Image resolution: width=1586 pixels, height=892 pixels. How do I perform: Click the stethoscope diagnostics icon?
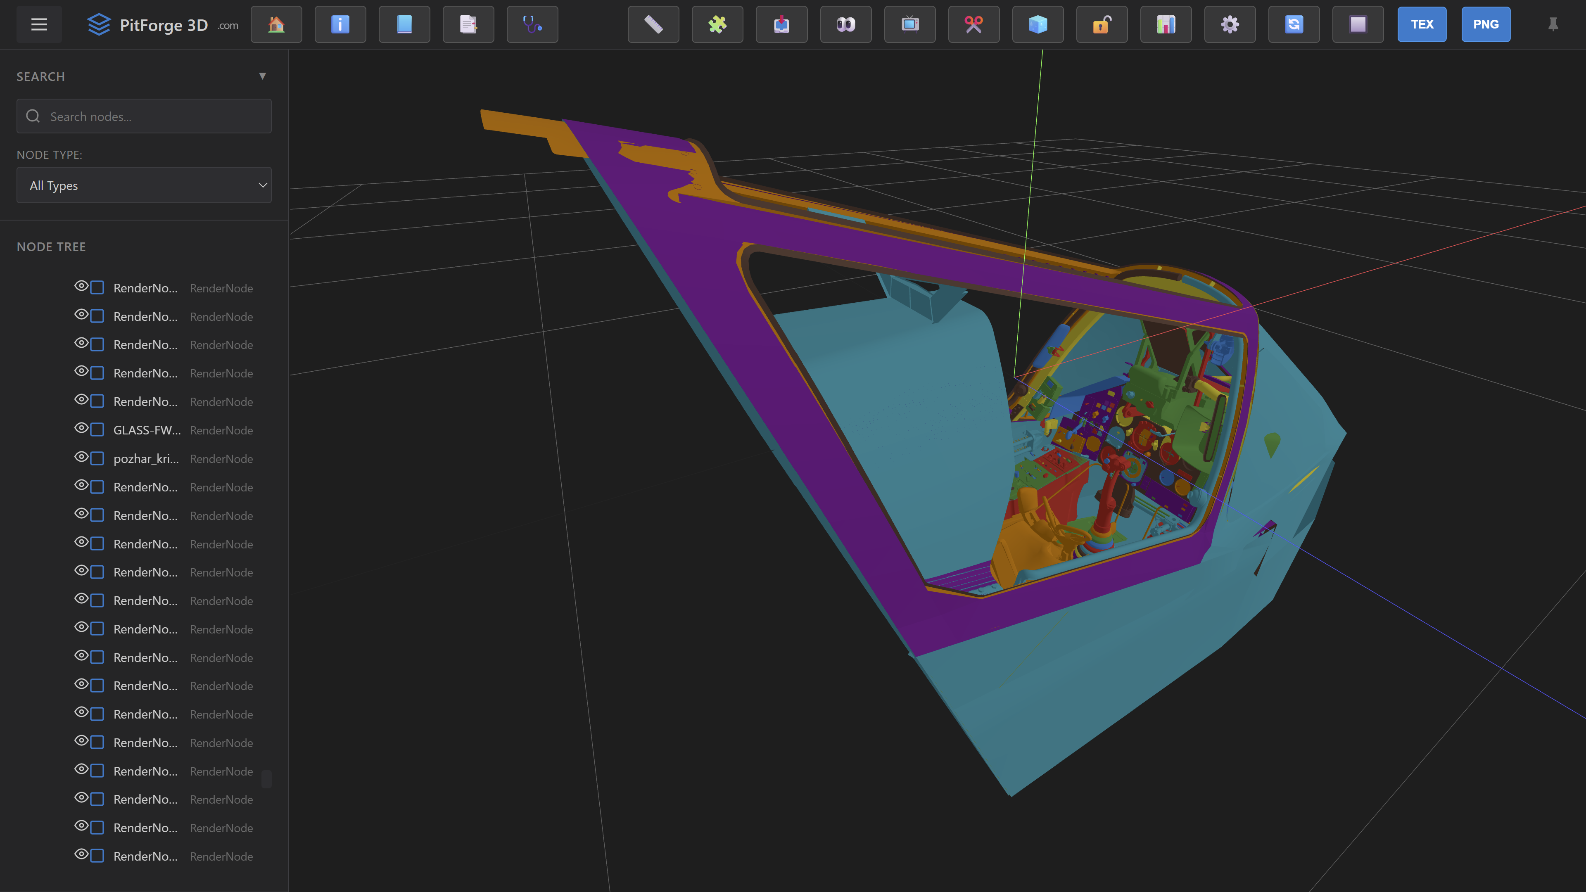531,25
